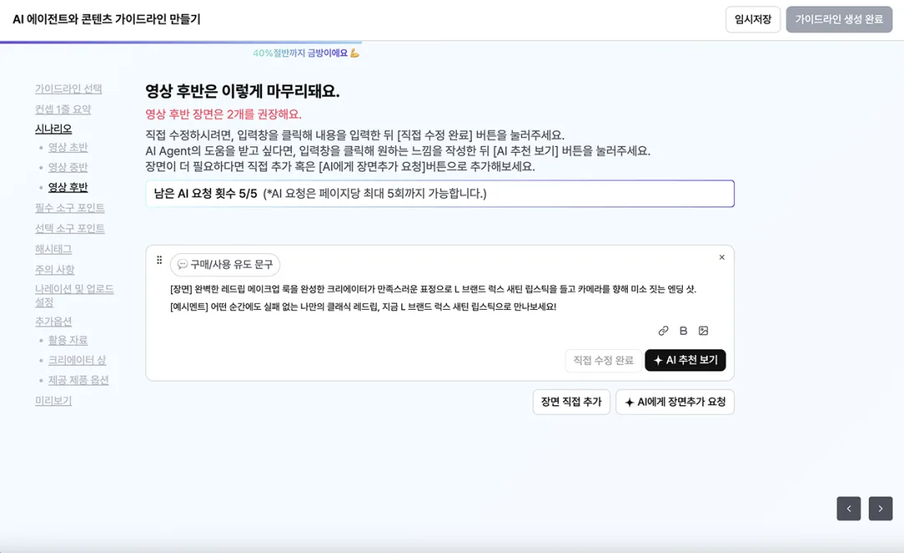Open 영상 초반 sub-item
The image size is (904, 553).
click(x=67, y=148)
